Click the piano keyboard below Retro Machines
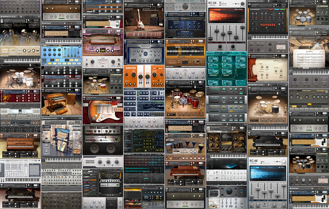Image resolution: width=329 pixels, height=209 pixels. click(269, 37)
